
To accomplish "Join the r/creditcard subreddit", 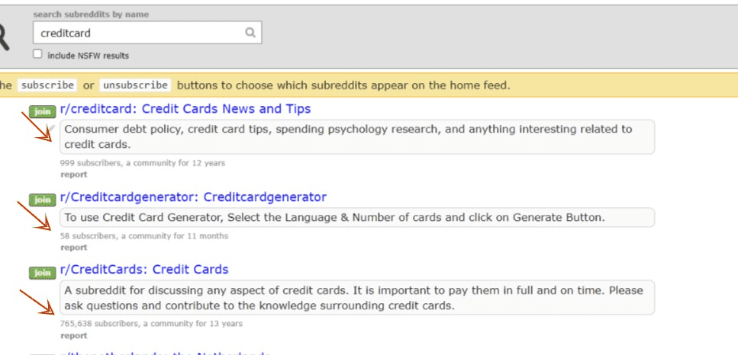I will point(43,111).
